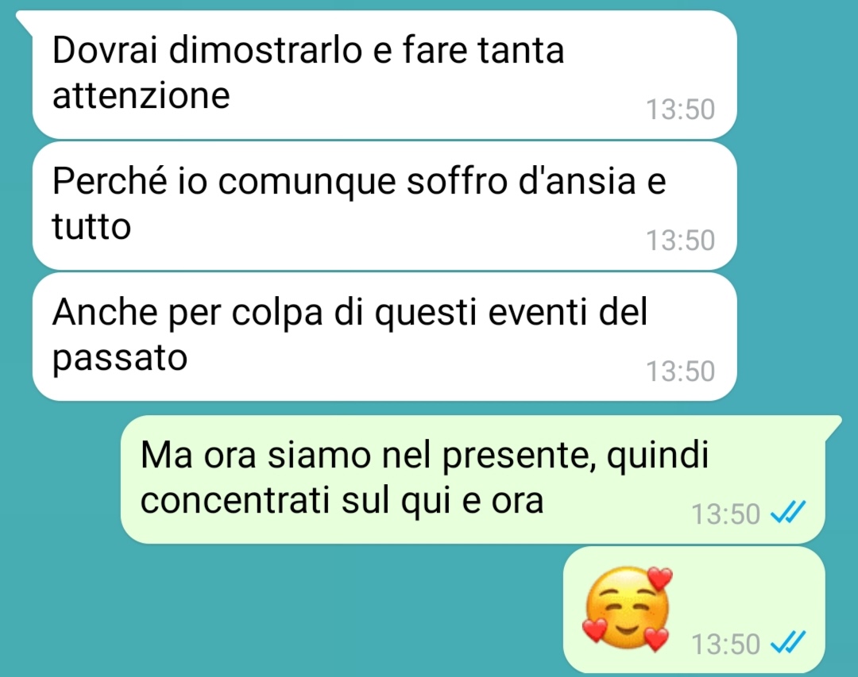Select the 'Ma ora siamo nel presente' message
The image size is (858, 677).
tap(473, 479)
